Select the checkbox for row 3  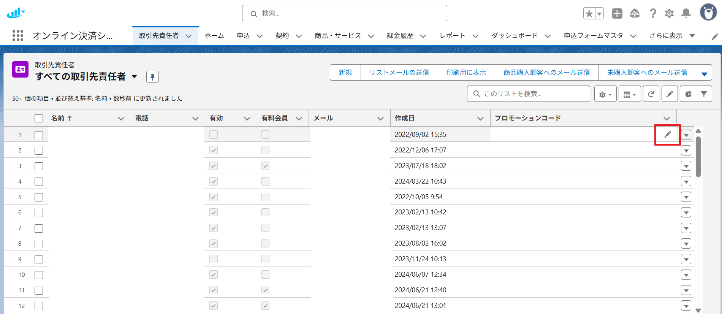[x=39, y=166]
